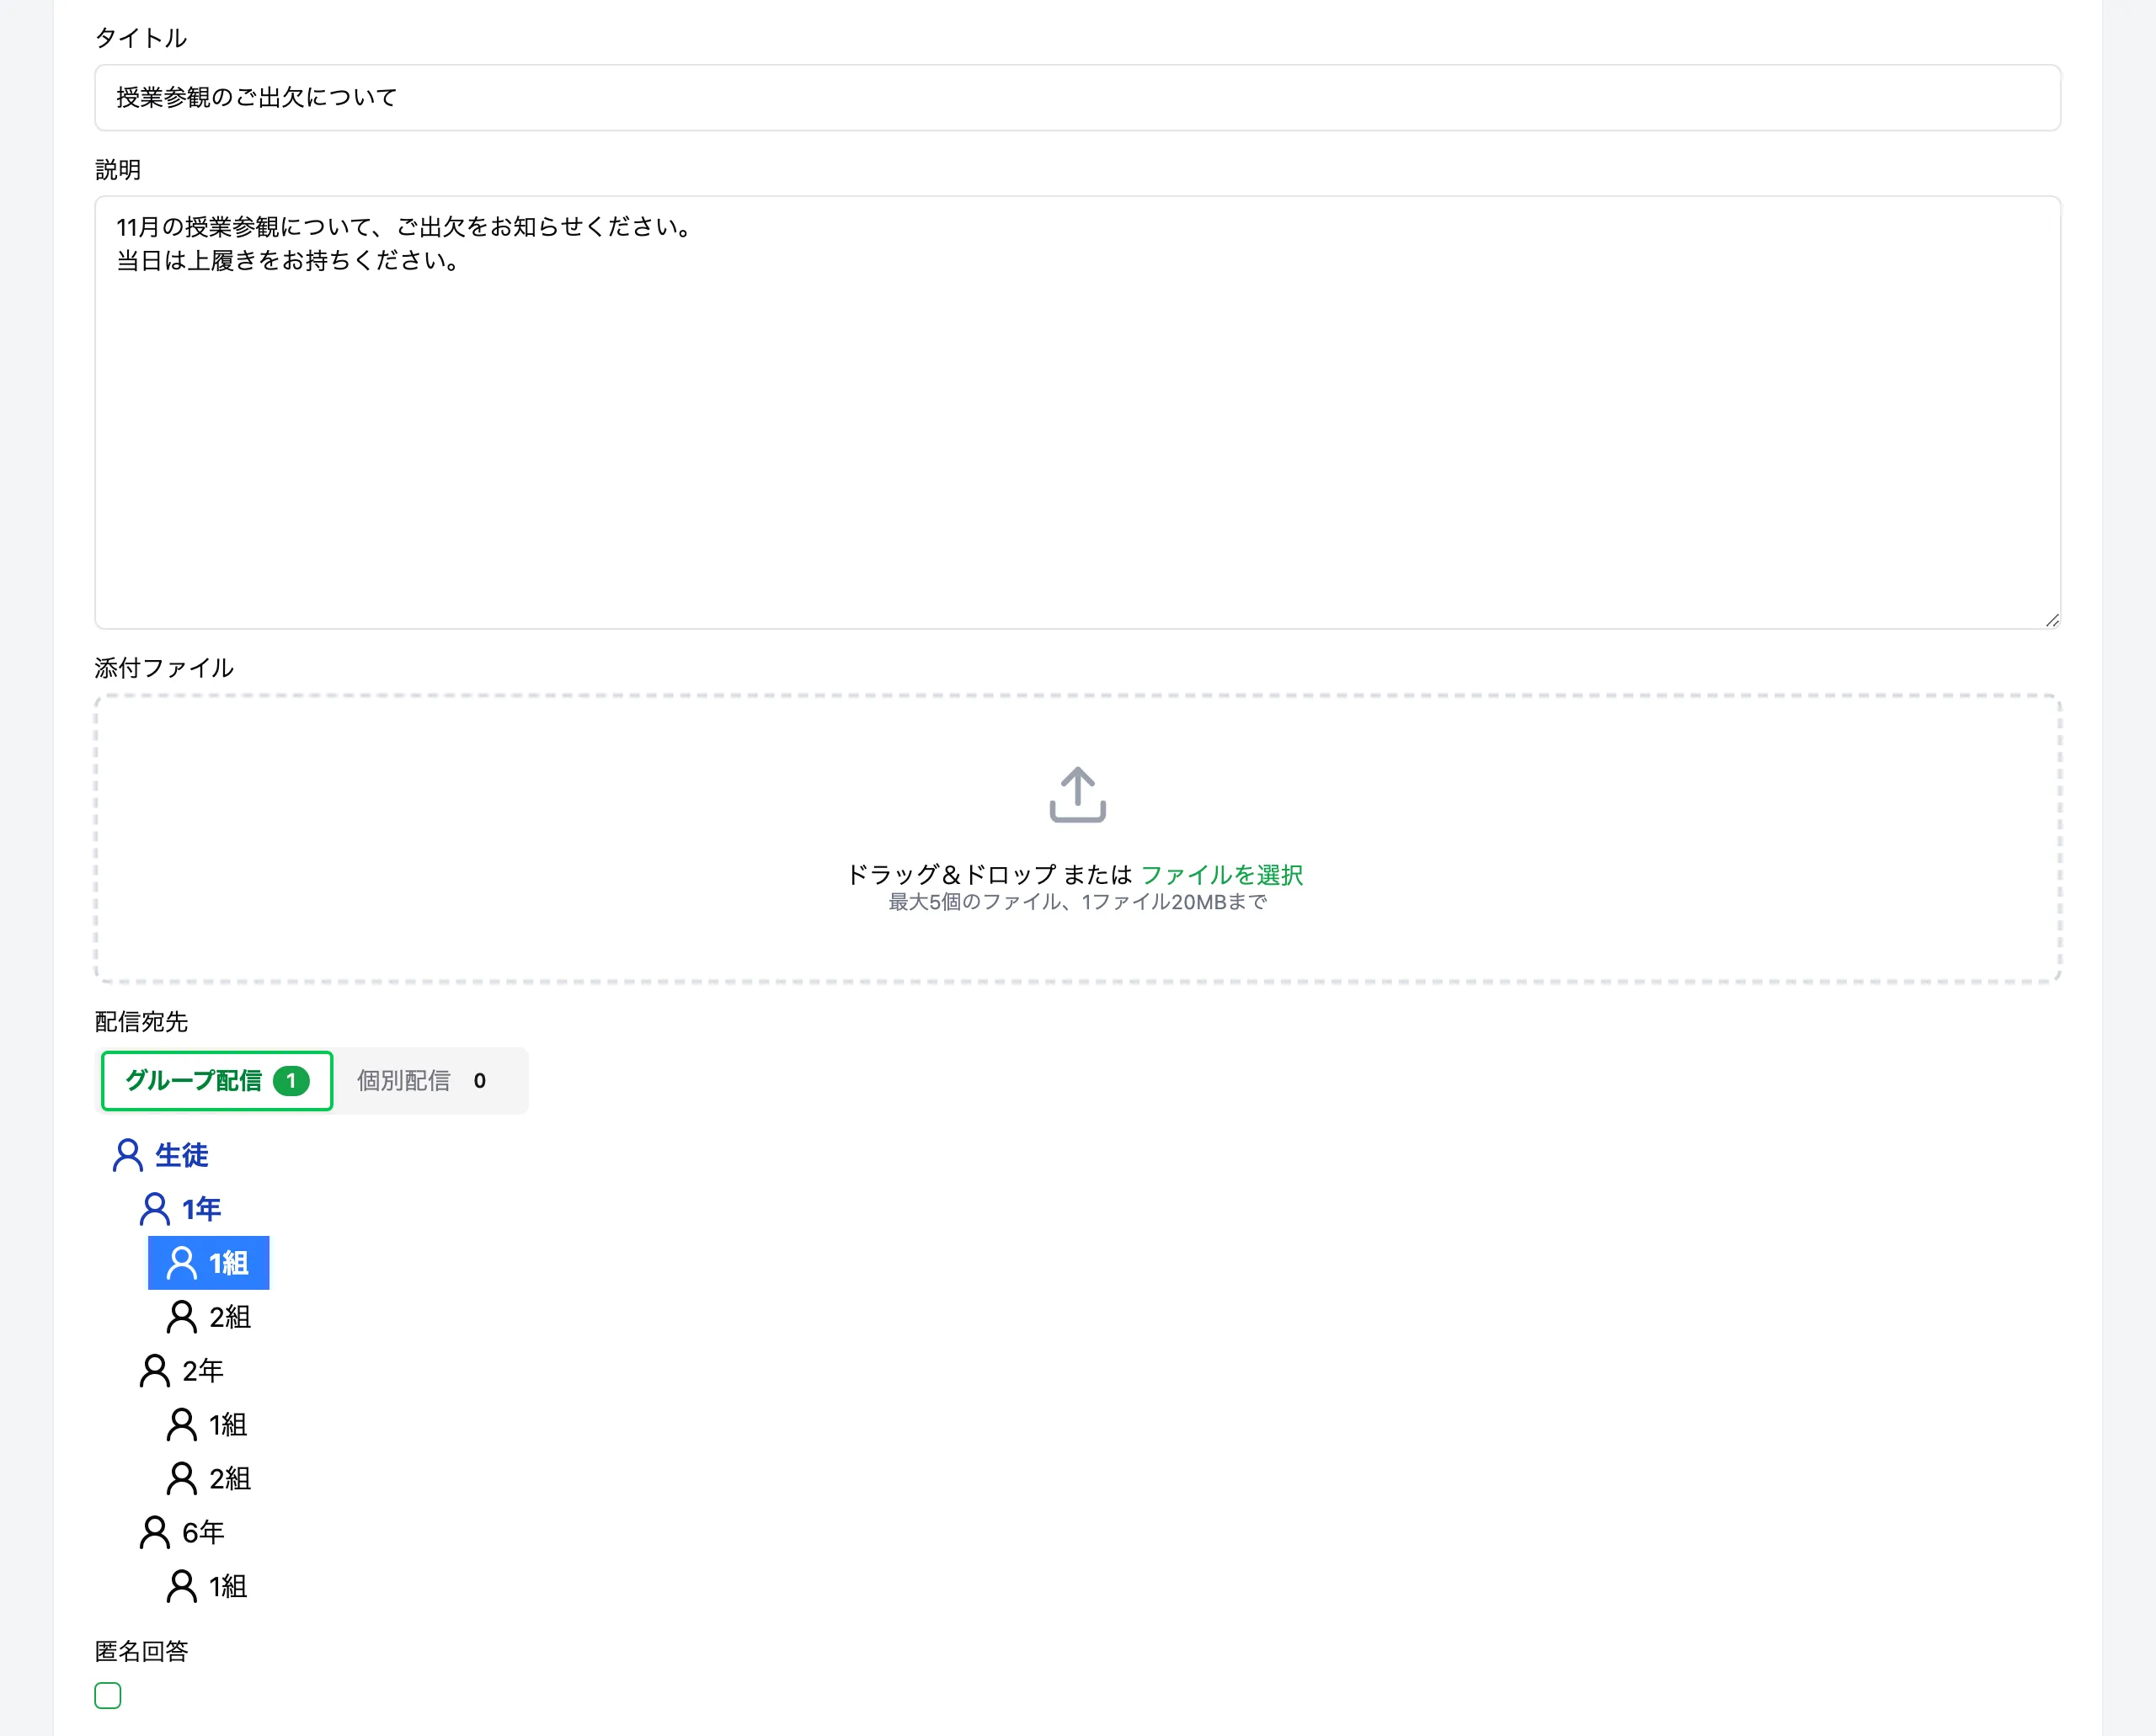This screenshot has height=1736, width=2156.
Task: Click the person icon beside 2年
Action: (x=154, y=1371)
